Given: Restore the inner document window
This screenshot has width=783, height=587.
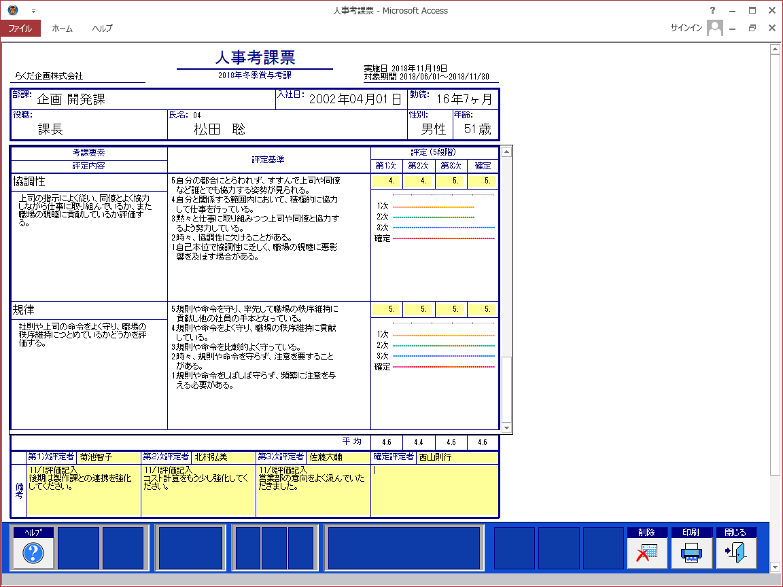Looking at the screenshot, I should (752, 29).
